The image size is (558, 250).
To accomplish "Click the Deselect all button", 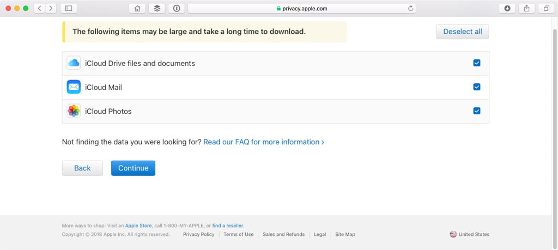I will click(463, 32).
